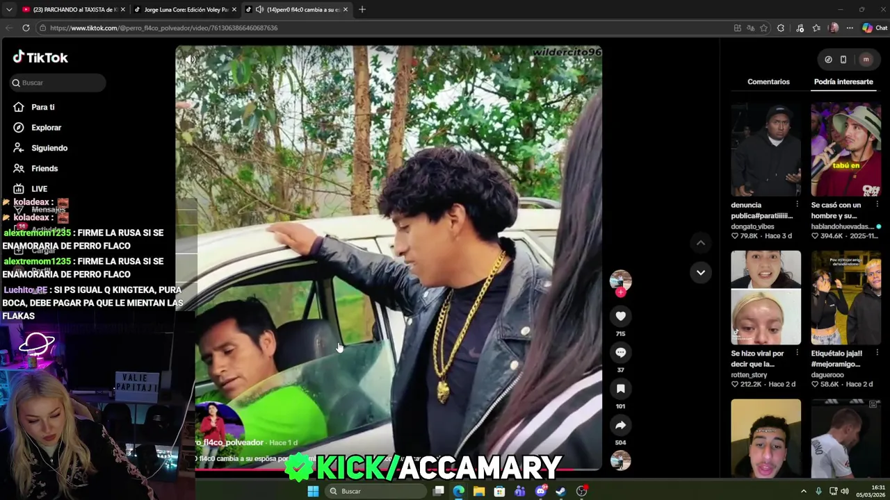Select the Podría interesarte tab
The height and width of the screenshot is (500, 890).
[843, 82]
